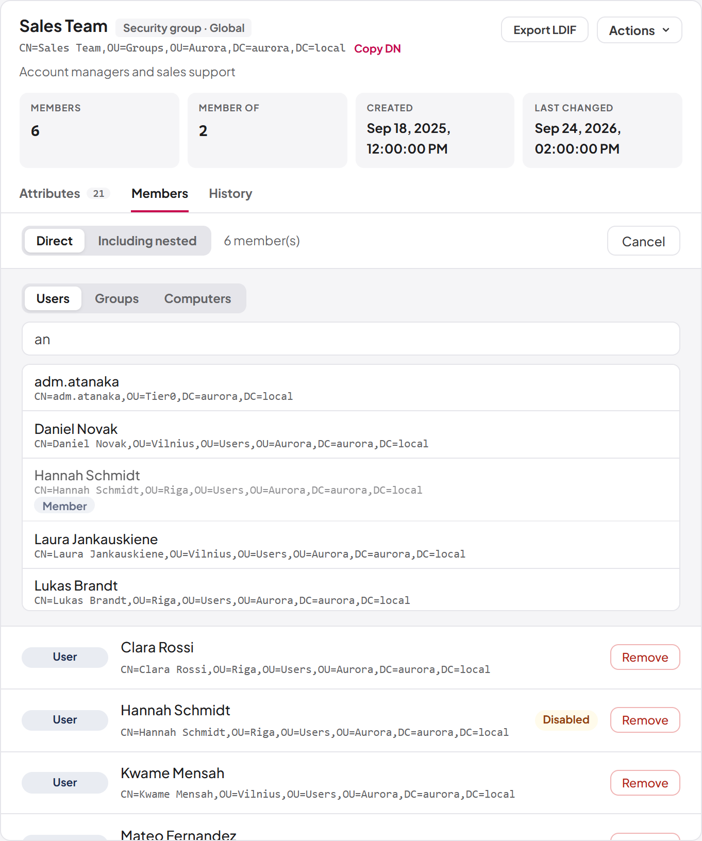Image resolution: width=702 pixels, height=841 pixels.
Task: Remove Kwame Mensah from the group
Action: [645, 783]
